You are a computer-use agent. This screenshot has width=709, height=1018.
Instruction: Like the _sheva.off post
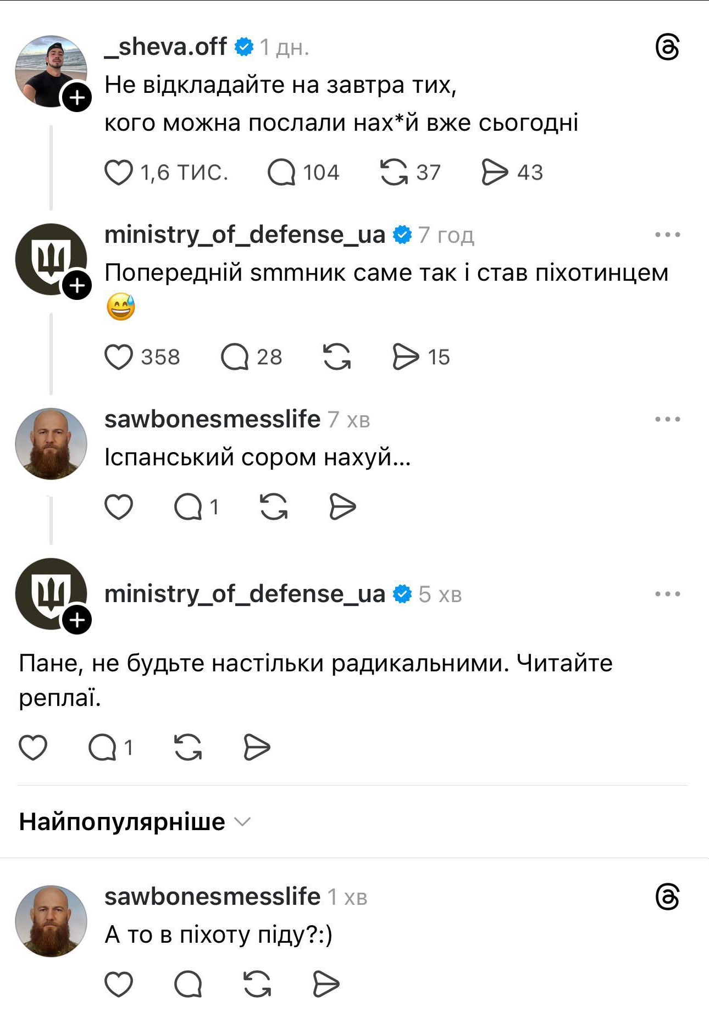[x=119, y=173]
